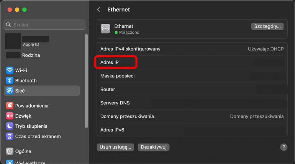Click Używając DHCP configuration value
The image size is (295, 164).
266,49
